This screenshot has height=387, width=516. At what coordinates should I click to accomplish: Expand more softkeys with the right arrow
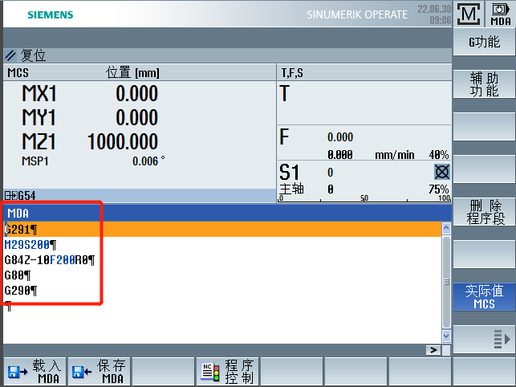click(x=484, y=340)
